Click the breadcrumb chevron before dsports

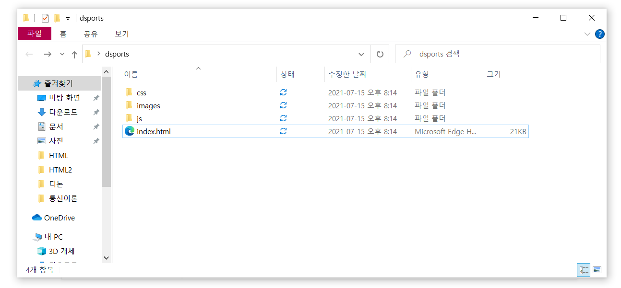click(x=99, y=54)
